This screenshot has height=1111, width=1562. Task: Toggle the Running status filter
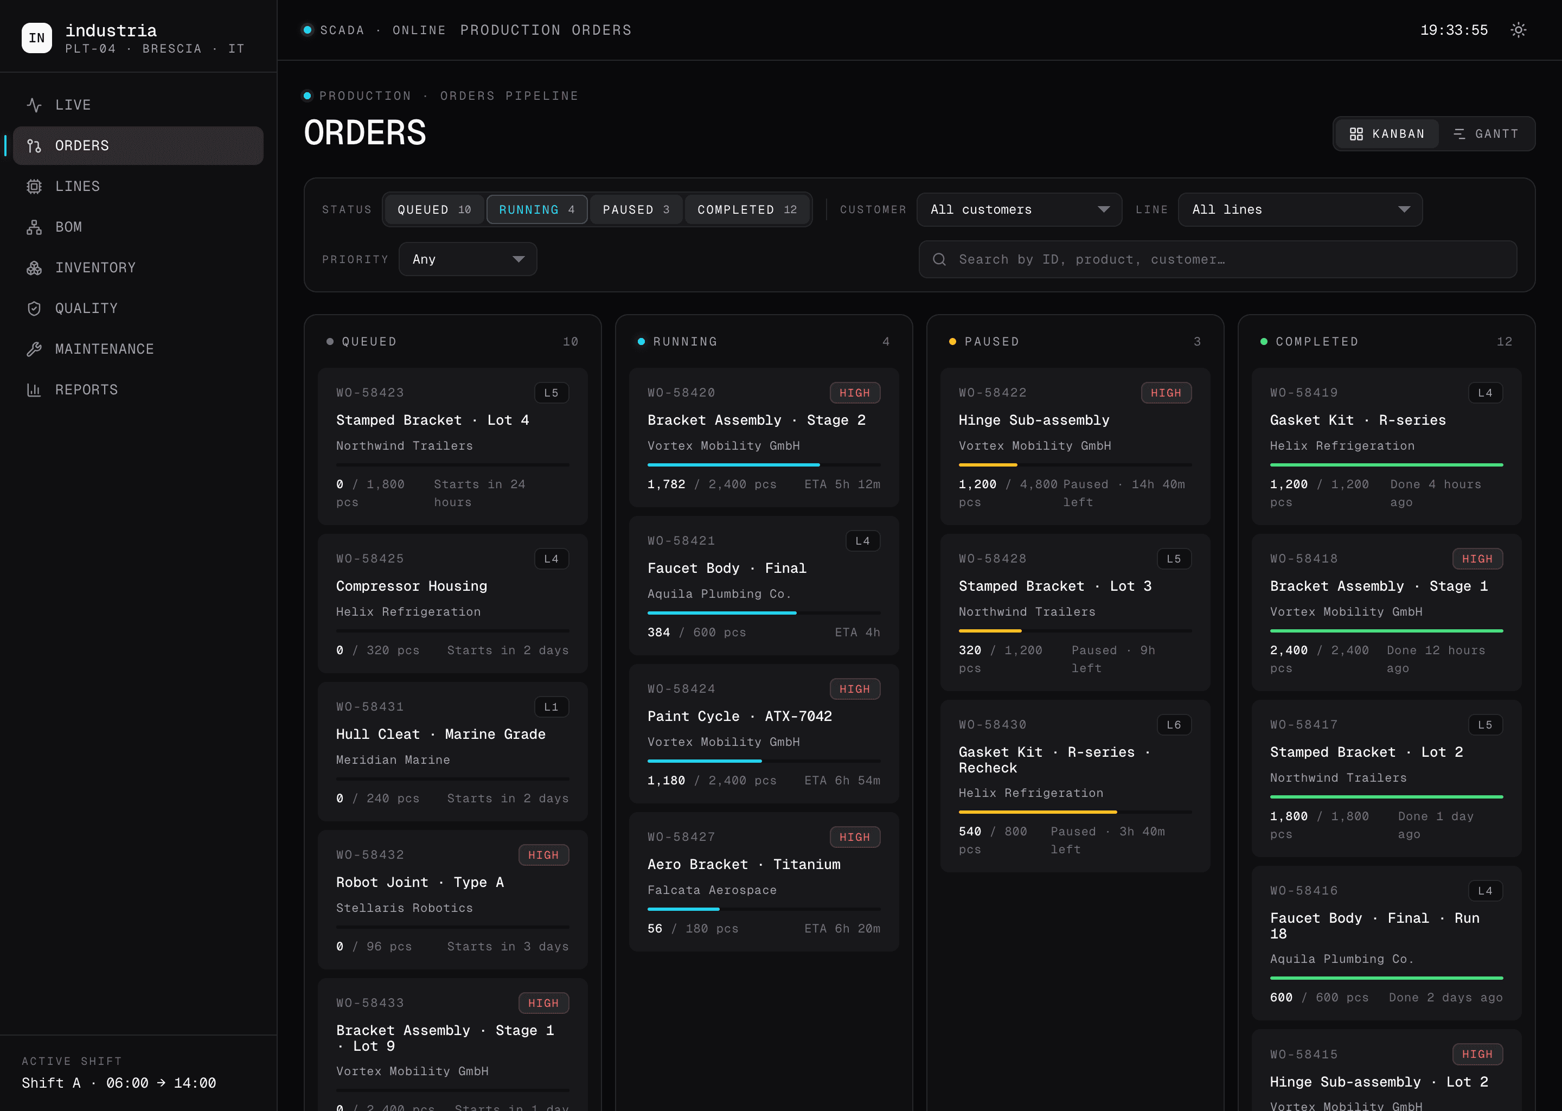click(x=537, y=209)
